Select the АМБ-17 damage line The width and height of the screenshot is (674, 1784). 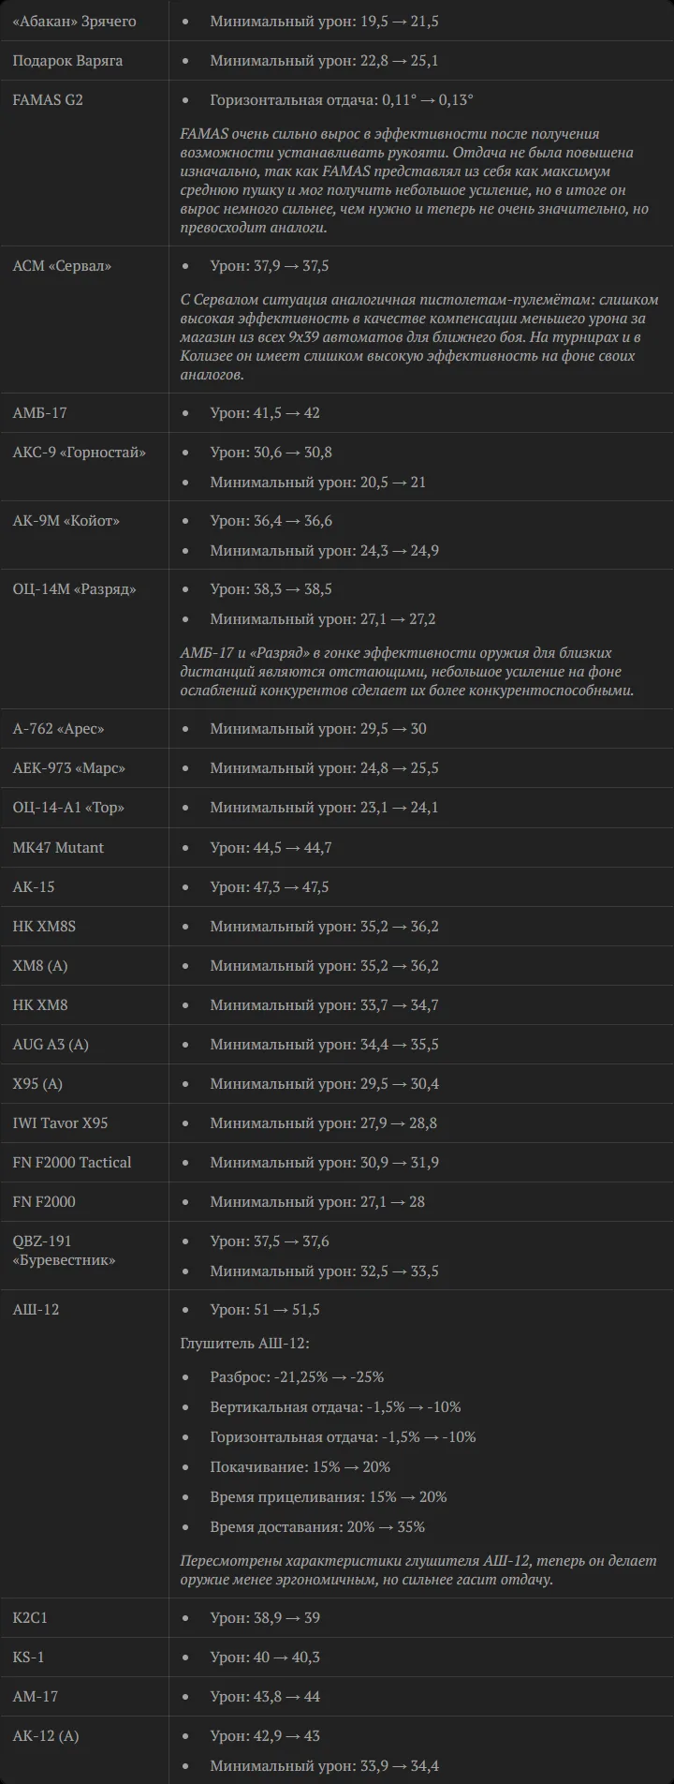(265, 413)
